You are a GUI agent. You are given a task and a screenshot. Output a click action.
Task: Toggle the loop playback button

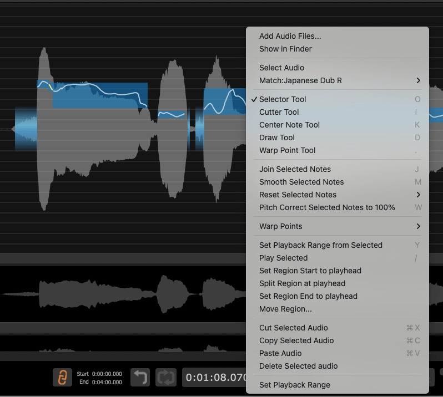[165, 378]
